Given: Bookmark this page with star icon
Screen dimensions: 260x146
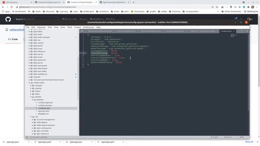Looking at the screenshot, I should point(217,7).
